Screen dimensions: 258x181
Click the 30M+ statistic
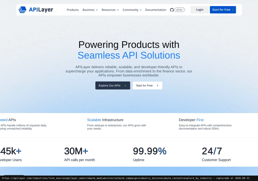(76, 151)
